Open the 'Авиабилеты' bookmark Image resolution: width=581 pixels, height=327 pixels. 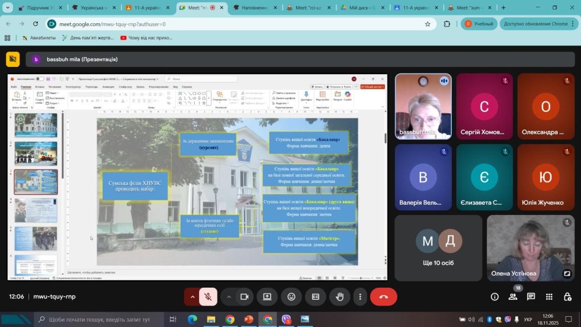coord(40,38)
